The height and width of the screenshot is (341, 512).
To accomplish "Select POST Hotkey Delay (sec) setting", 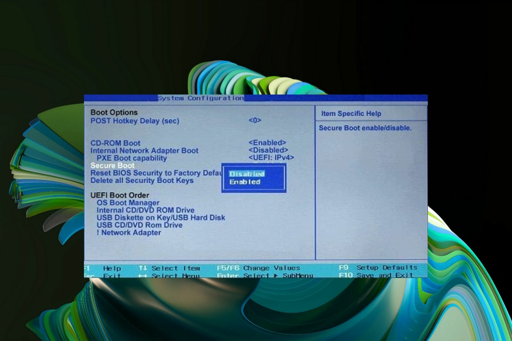I will 135,121.
